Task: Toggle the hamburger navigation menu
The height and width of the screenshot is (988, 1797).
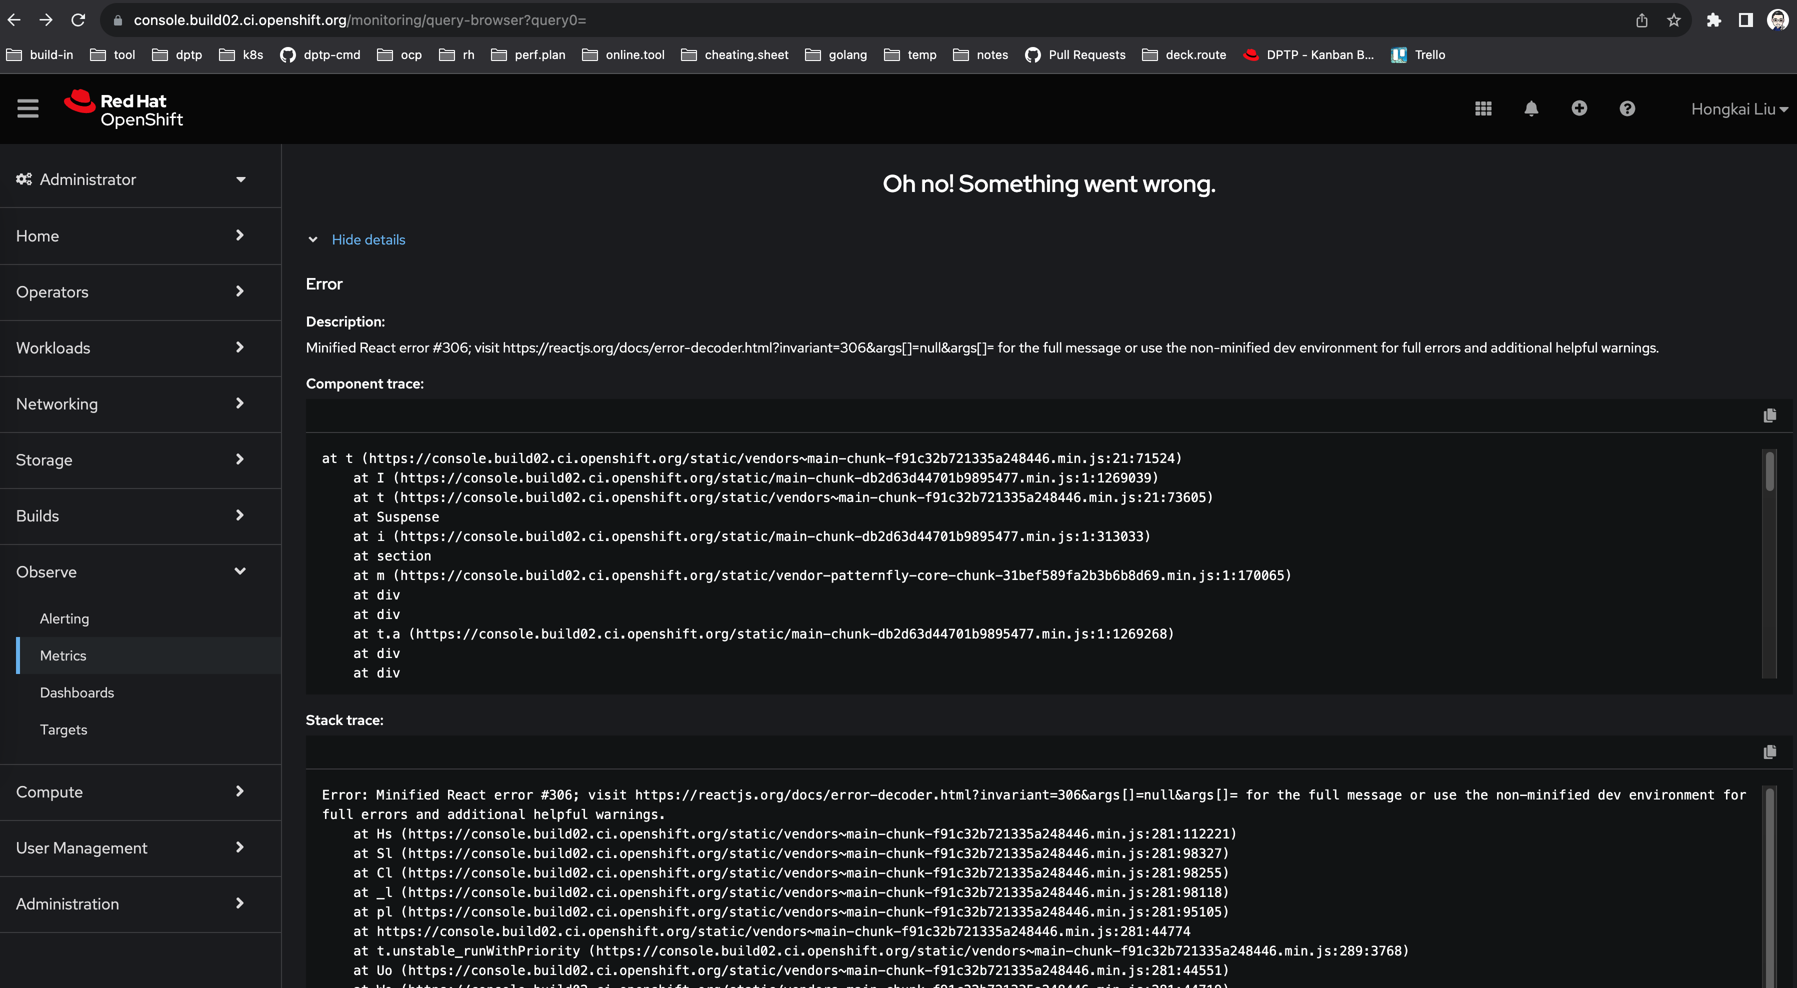Action: point(28,109)
